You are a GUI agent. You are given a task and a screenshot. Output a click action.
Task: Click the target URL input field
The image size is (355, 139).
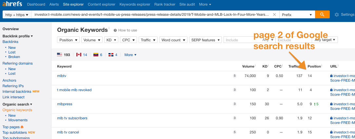151,15
